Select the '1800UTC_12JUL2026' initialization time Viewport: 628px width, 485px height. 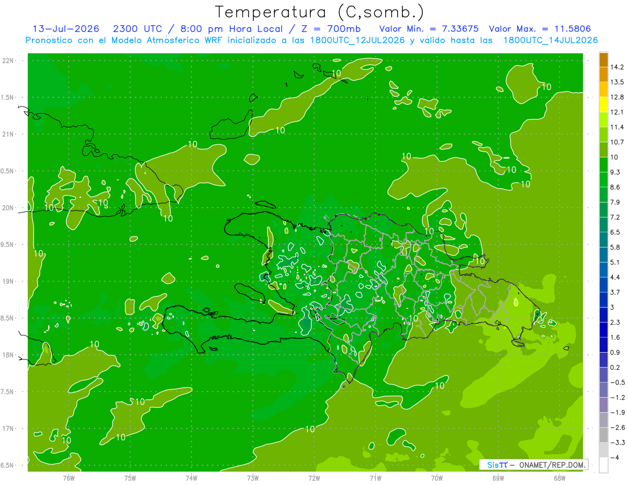357,40
